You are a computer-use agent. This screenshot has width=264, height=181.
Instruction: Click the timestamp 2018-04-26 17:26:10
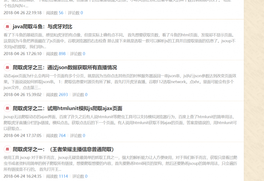point(22,54)
